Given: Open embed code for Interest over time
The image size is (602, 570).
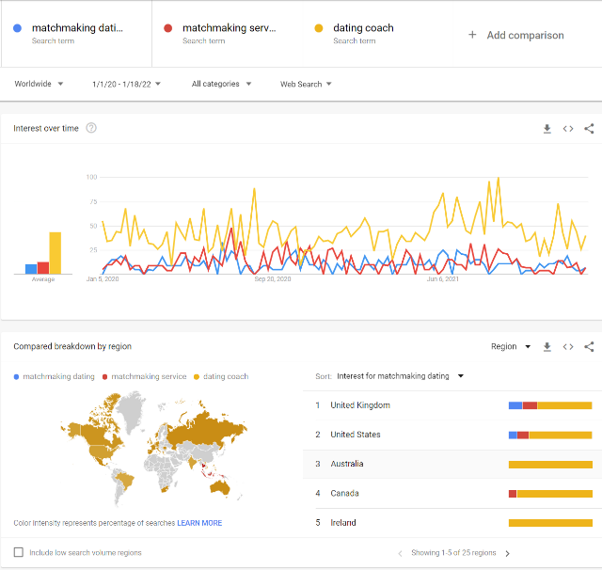Looking at the screenshot, I should pyautogui.click(x=568, y=129).
